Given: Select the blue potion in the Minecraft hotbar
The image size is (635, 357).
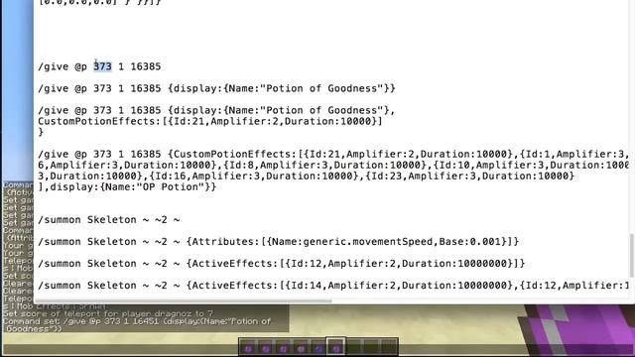Looking at the screenshot, I should click(318, 347).
